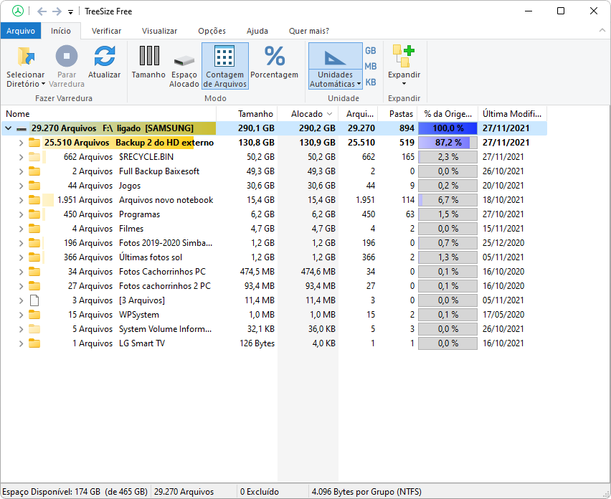Image resolution: width=611 pixels, height=499 pixels.
Task: Click Fotos cachorrinhos 2 PC folder icon
Action: pos(34,286)
